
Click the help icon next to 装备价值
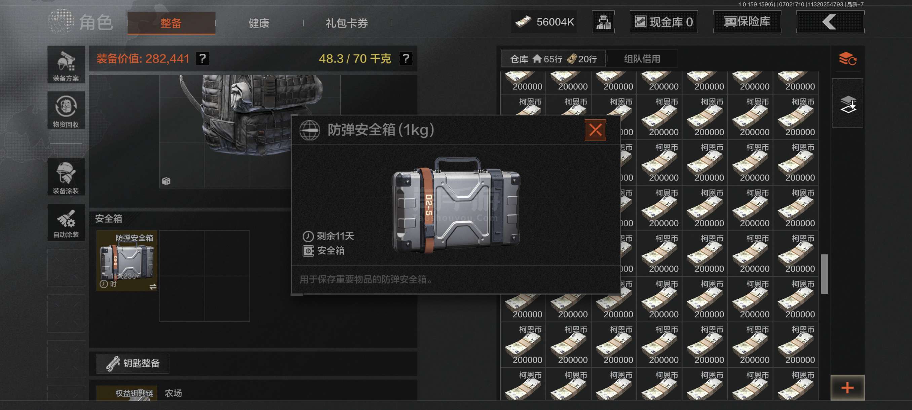coord(202,58)
